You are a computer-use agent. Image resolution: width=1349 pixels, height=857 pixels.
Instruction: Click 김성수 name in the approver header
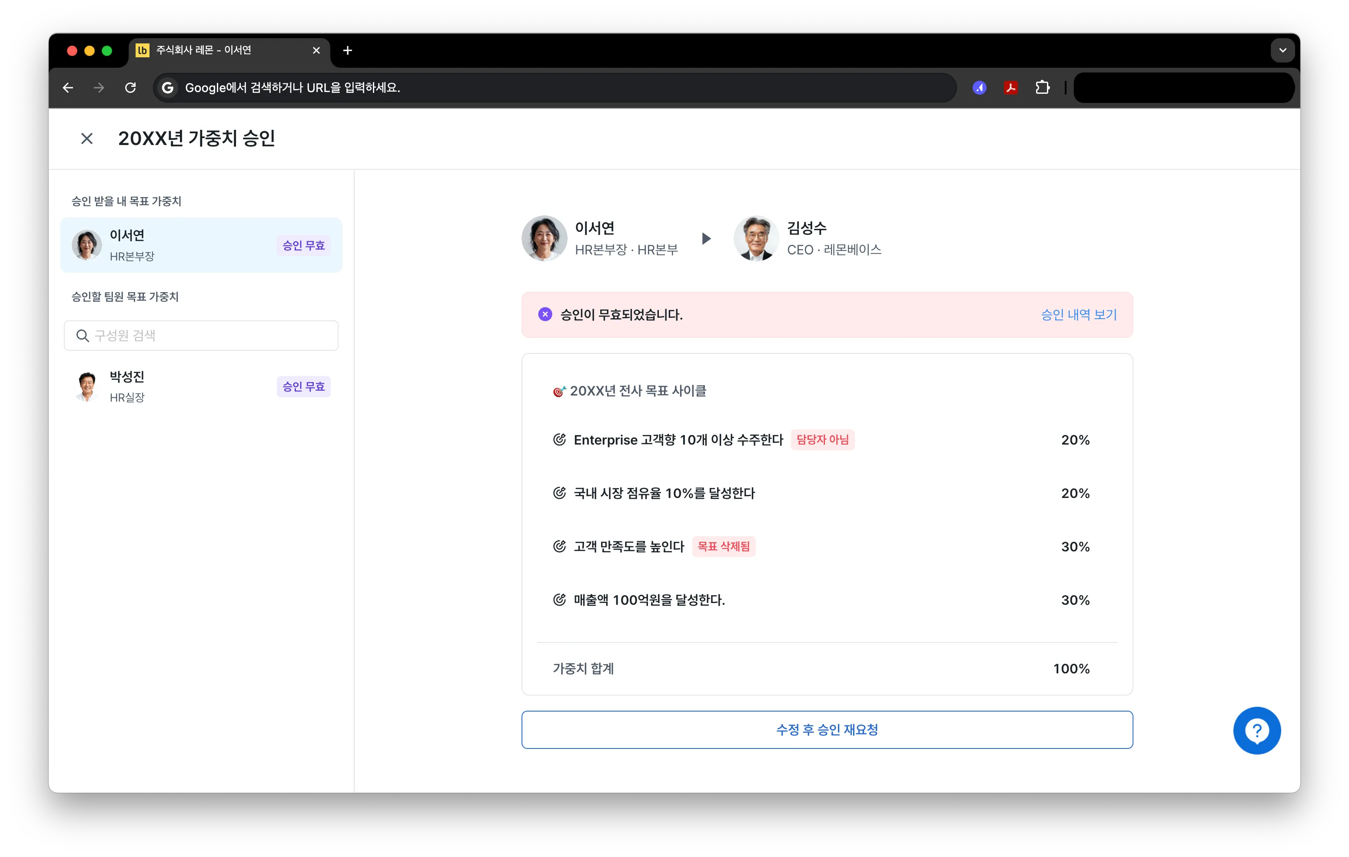pos(807,228)
